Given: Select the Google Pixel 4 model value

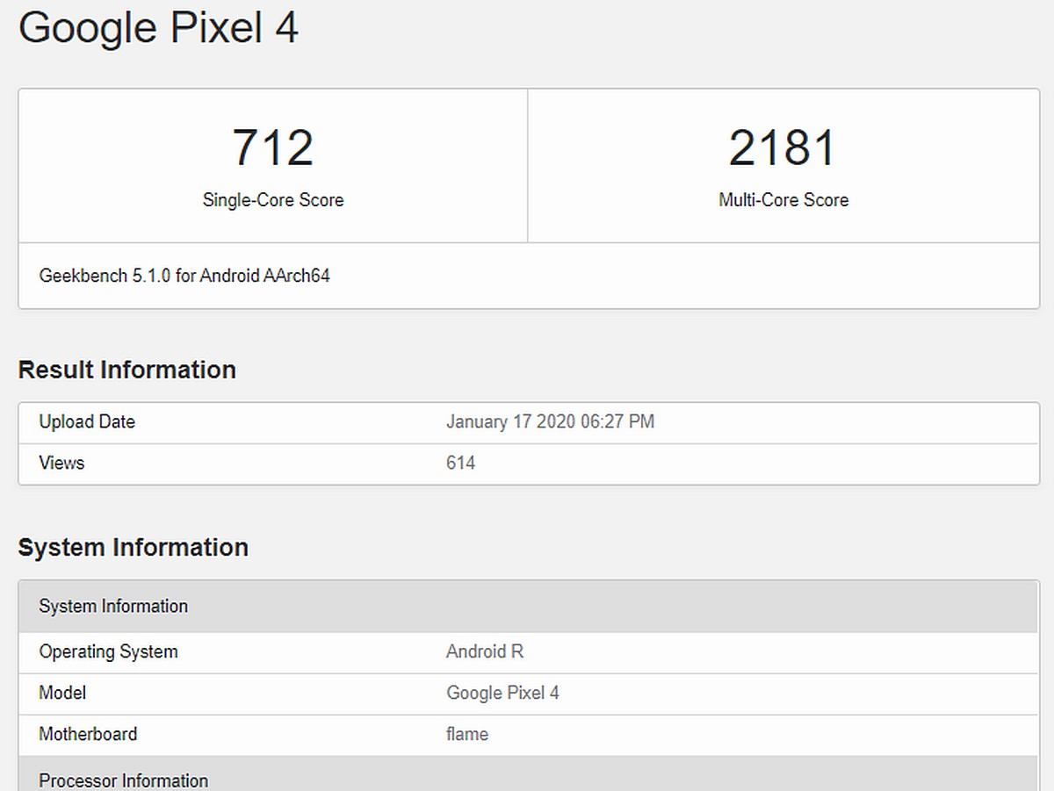Looking at the screenshot, I should tap(502, 693).
